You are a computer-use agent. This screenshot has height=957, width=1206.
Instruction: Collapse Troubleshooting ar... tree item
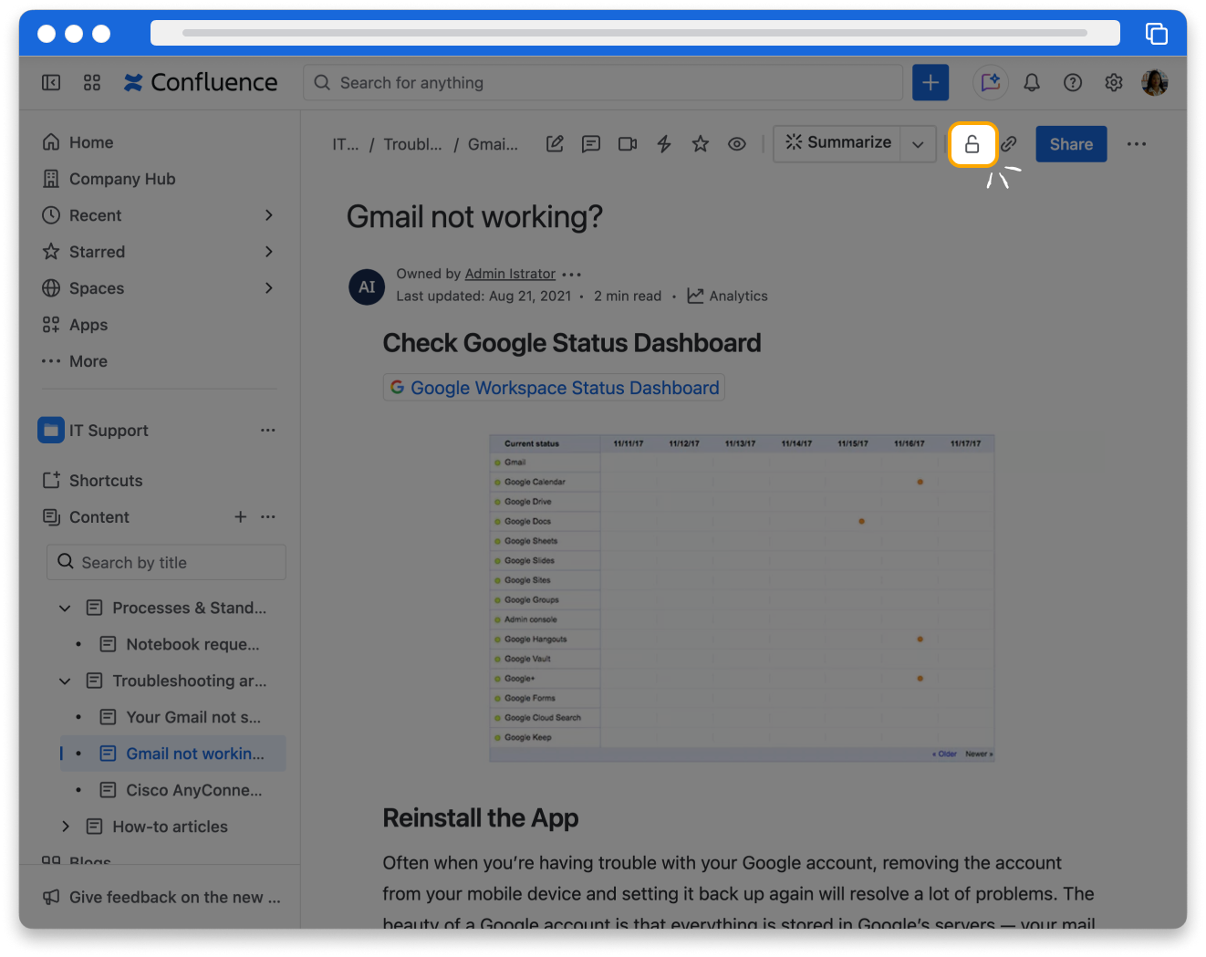pyautogui.click(x=65, y=681)
